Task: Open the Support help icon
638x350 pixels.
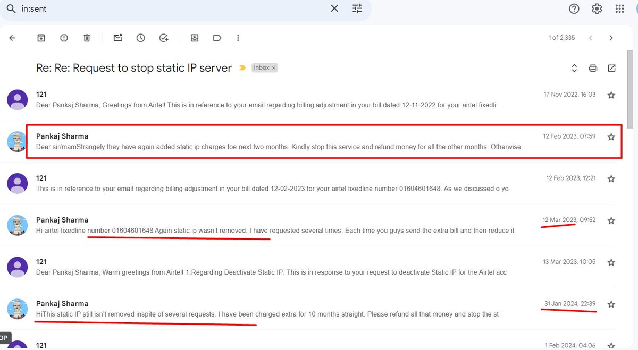Action: [574, 8]
